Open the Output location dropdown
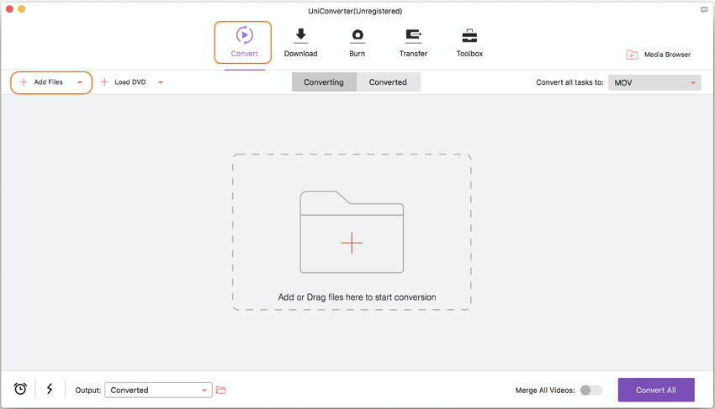 click(158, 391)
